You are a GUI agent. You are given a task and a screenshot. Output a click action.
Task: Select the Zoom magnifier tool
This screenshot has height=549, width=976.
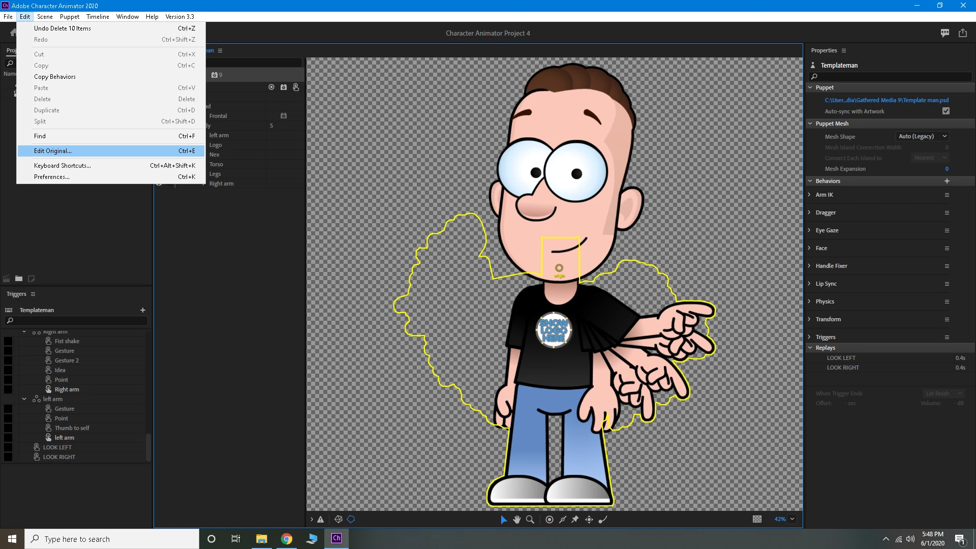[530, 520]
